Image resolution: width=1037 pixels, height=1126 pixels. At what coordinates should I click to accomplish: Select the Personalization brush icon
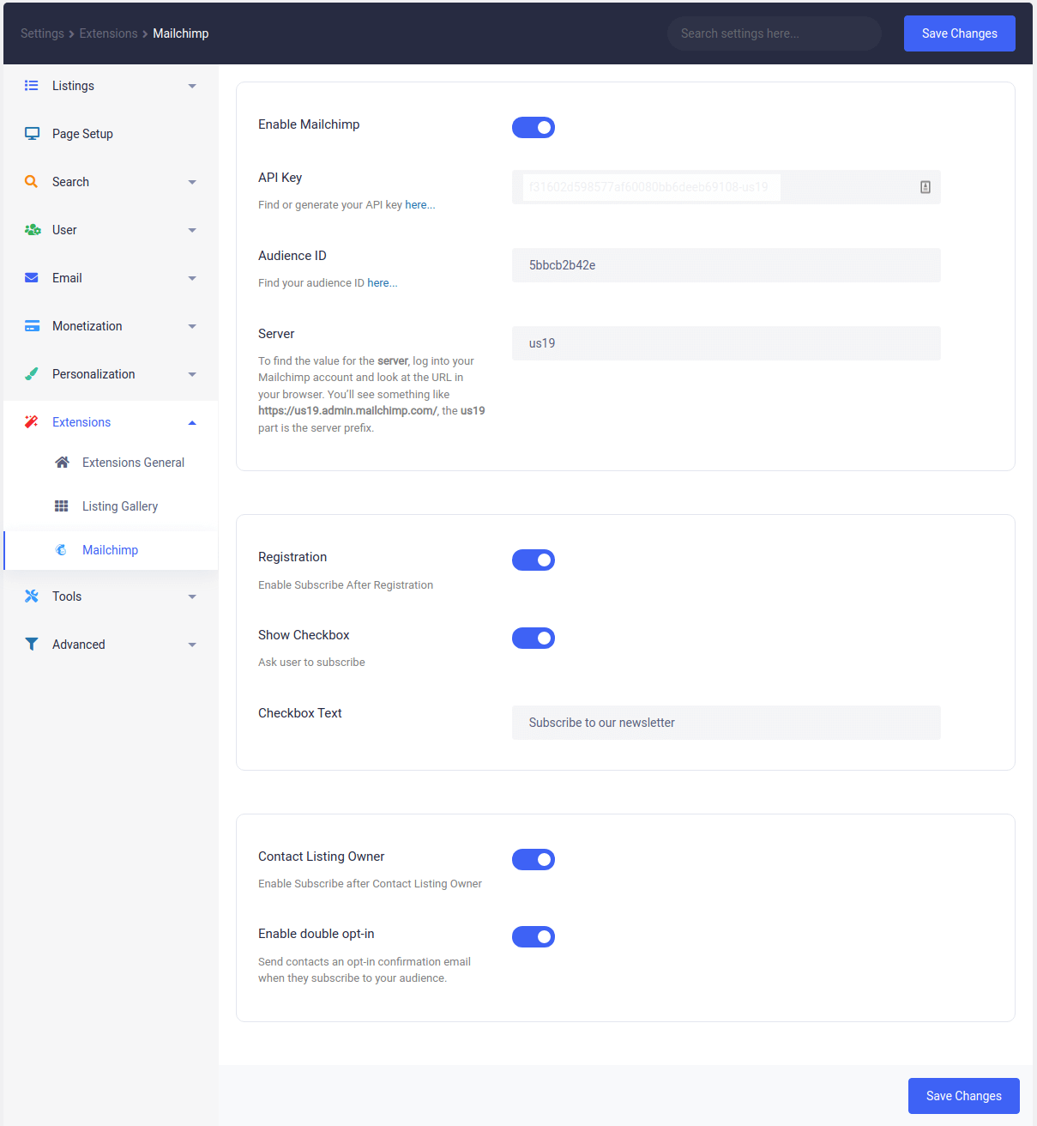[32, 373]
